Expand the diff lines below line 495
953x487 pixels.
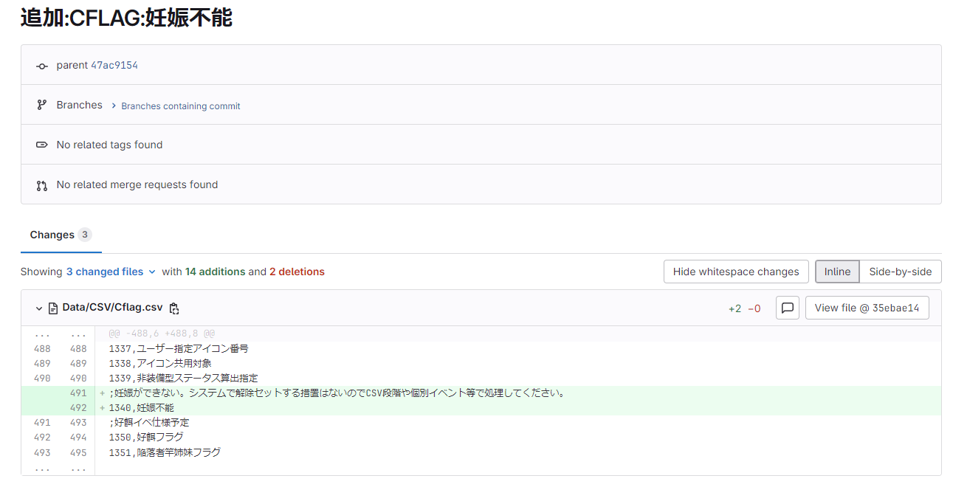[x=58, y=468]
